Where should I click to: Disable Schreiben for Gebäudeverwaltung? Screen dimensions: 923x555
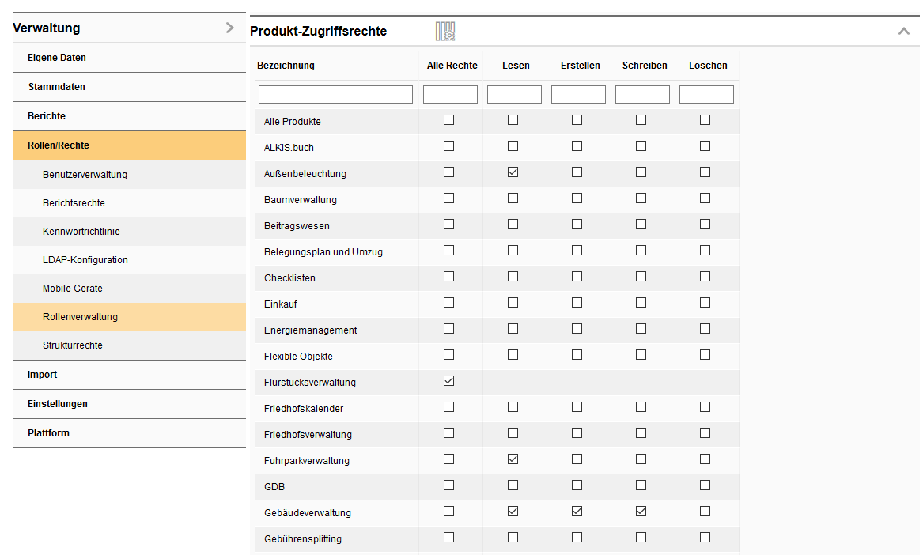tap(641, 511)
